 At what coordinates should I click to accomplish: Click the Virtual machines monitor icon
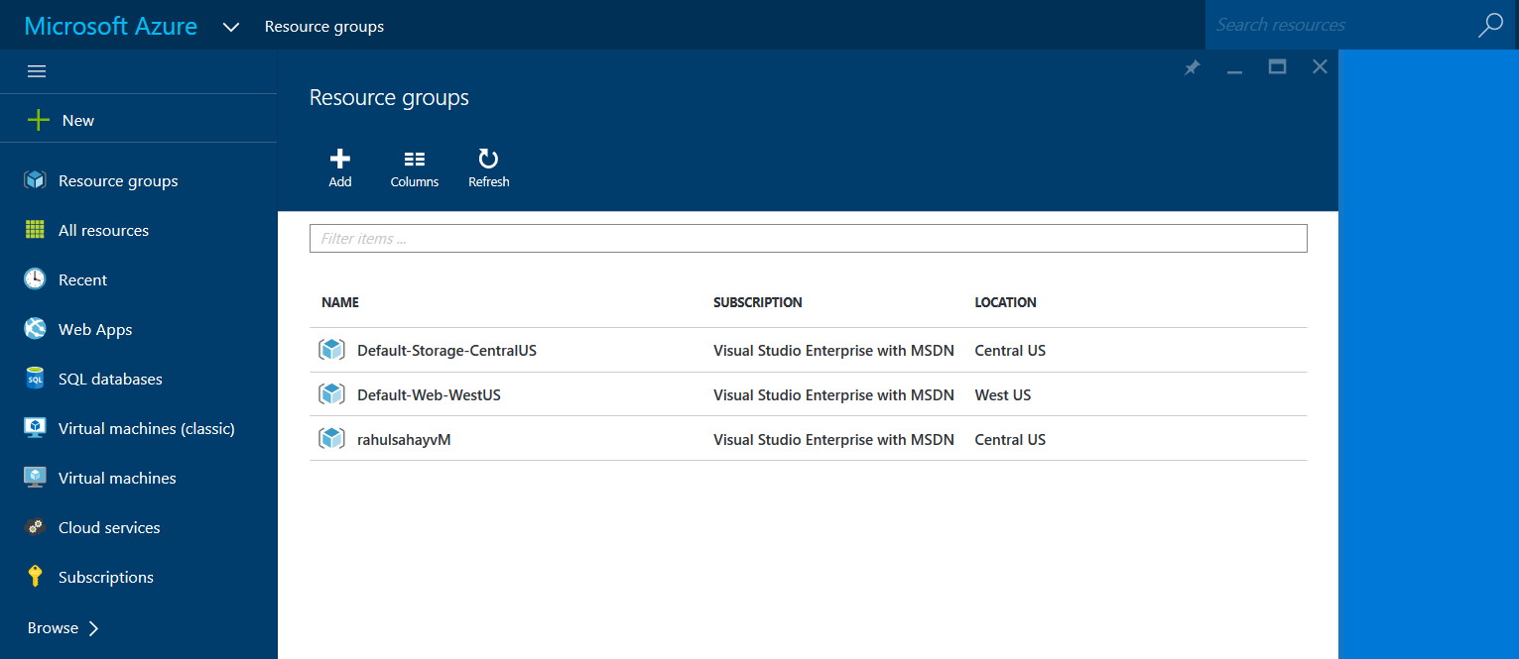point(36,478)
